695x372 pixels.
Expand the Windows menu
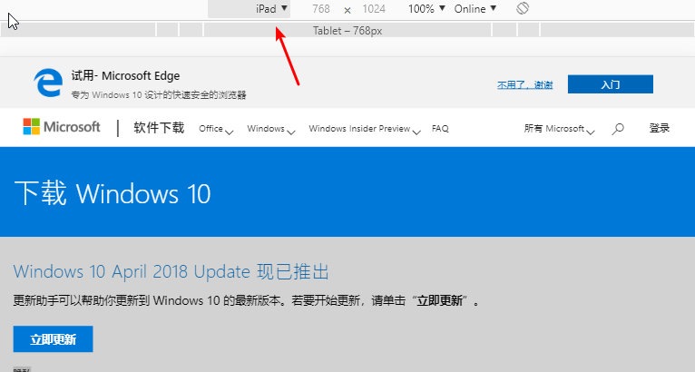point(270,129)
